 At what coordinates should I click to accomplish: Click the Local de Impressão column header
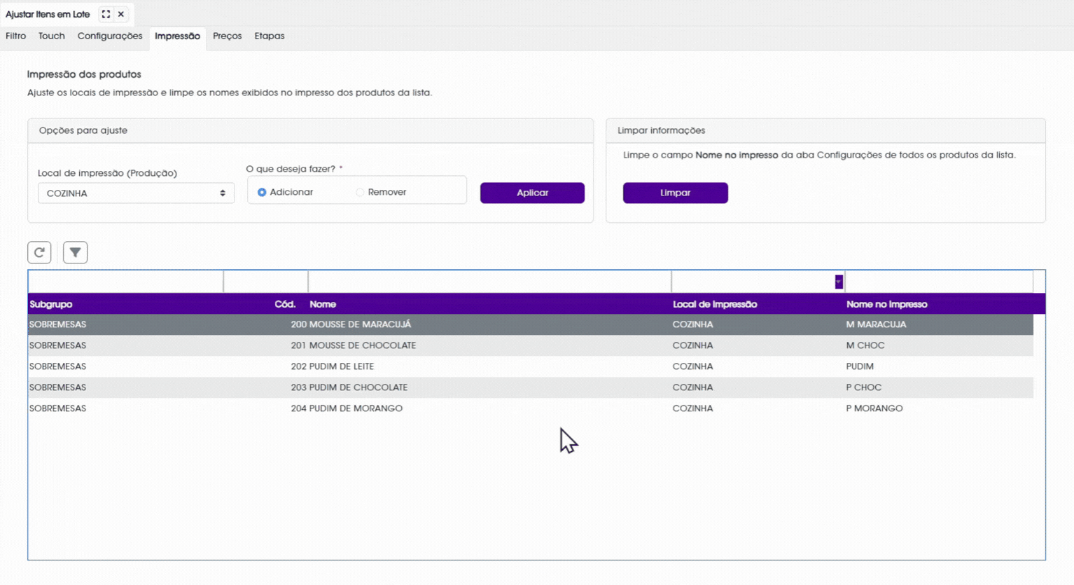point(715,304)
